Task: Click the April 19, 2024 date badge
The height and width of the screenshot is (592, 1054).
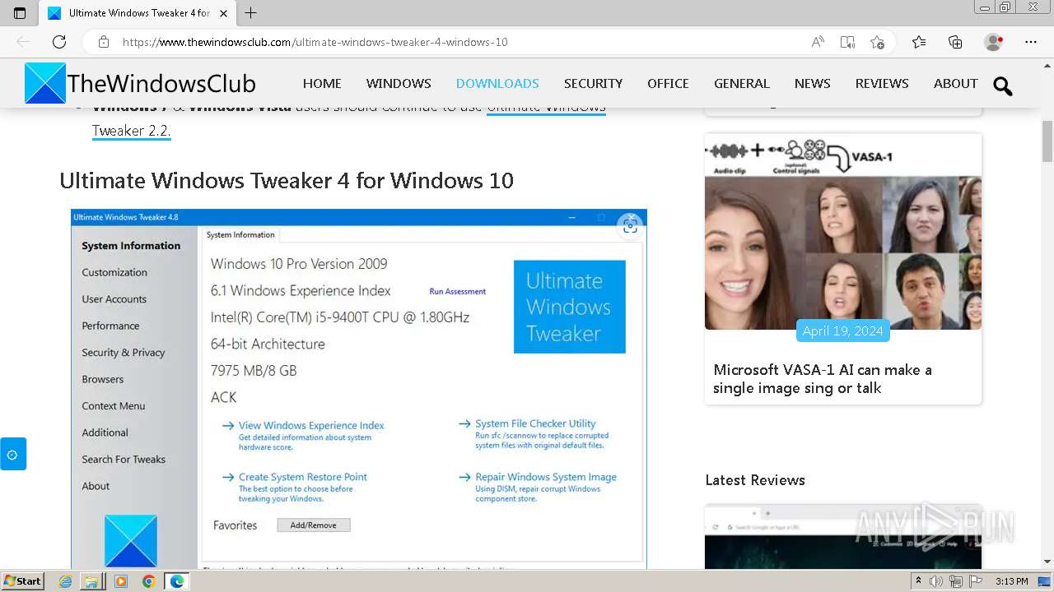Action: 842,331
